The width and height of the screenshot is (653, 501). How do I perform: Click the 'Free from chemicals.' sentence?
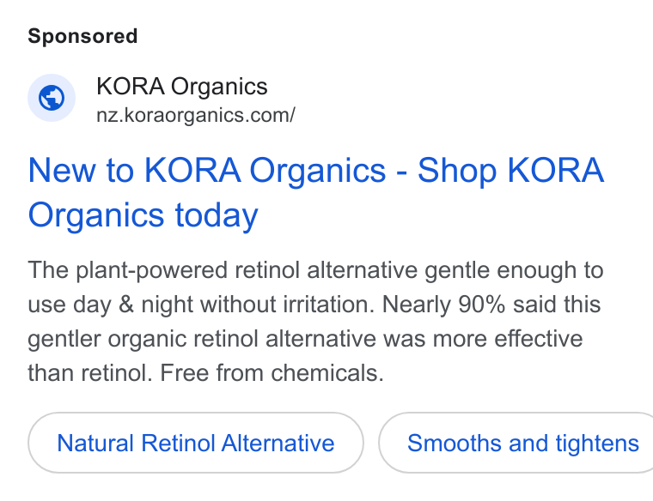point(272,372)
